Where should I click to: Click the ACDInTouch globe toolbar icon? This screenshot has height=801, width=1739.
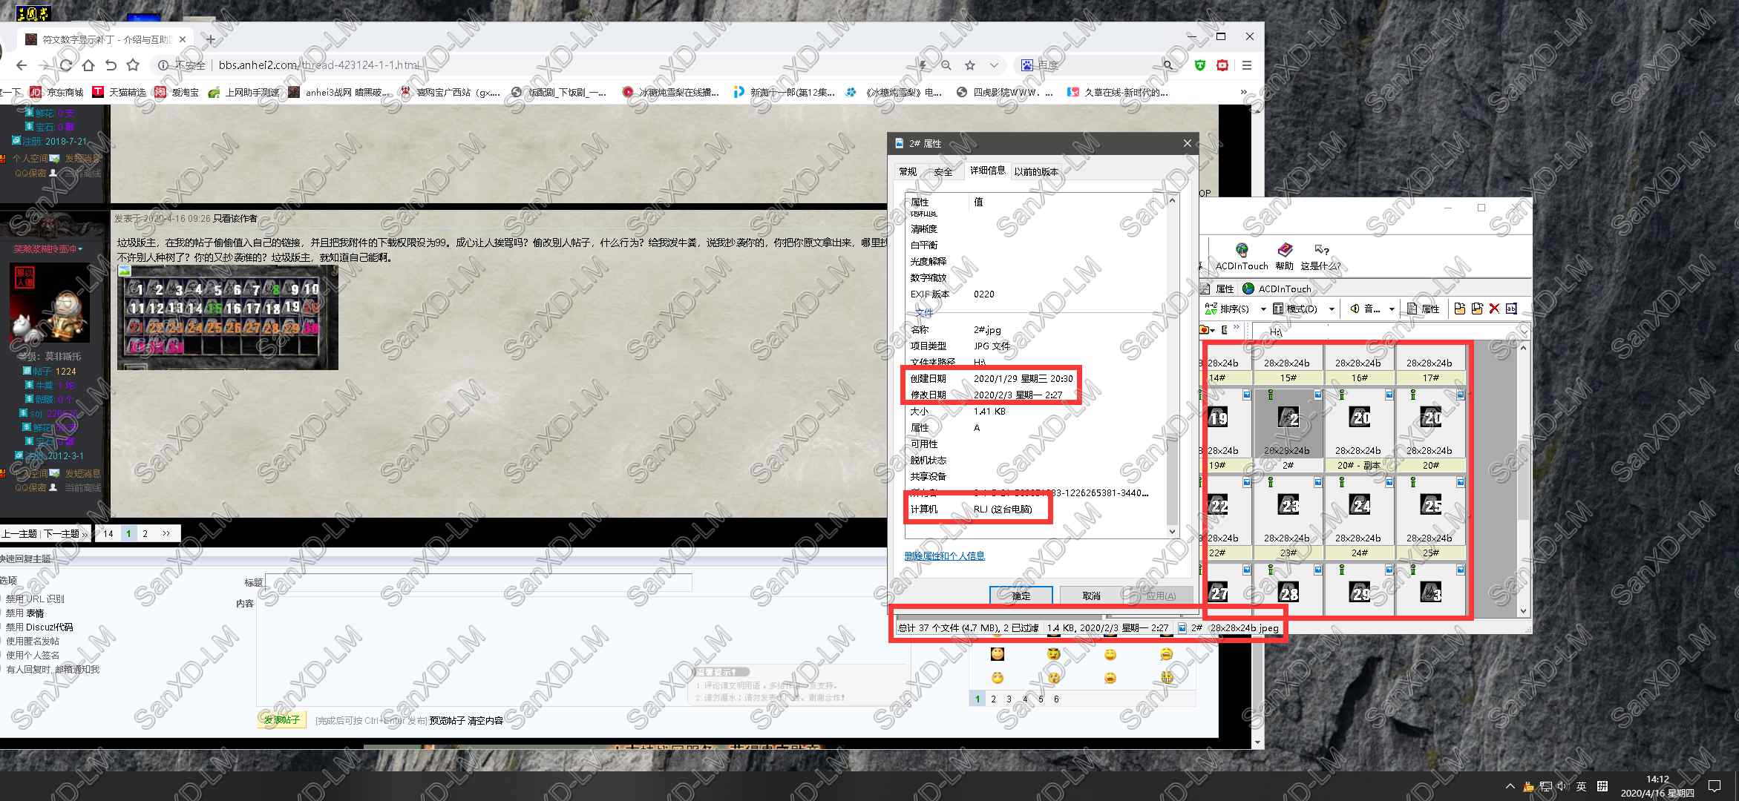point(1242,251)
